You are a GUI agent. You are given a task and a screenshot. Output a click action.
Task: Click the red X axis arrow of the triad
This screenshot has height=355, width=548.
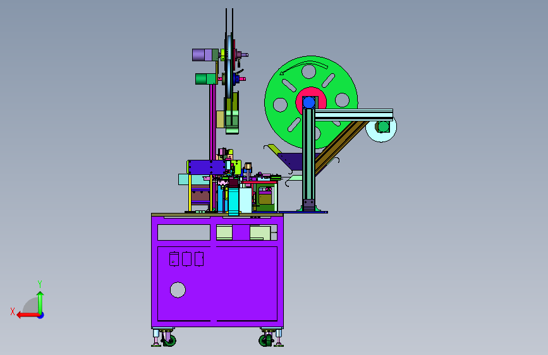click(28, 315)
